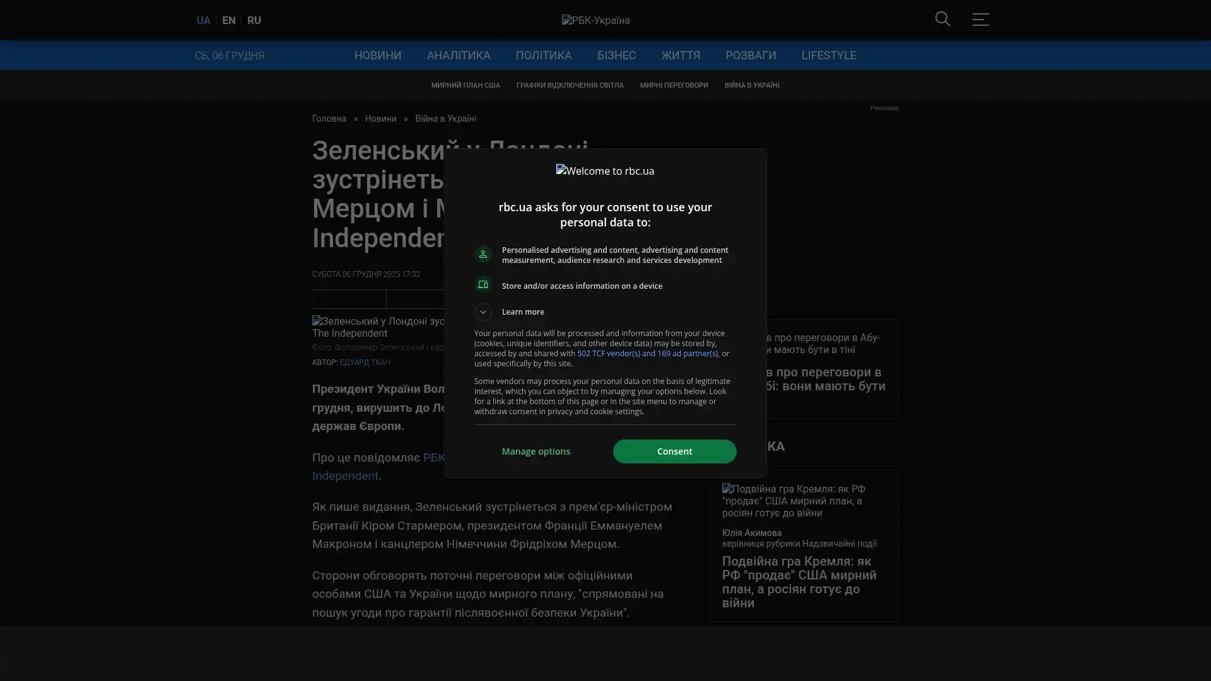Open the TCF vendors and ad partners link

pyautogui.click(x=647, y=354)
